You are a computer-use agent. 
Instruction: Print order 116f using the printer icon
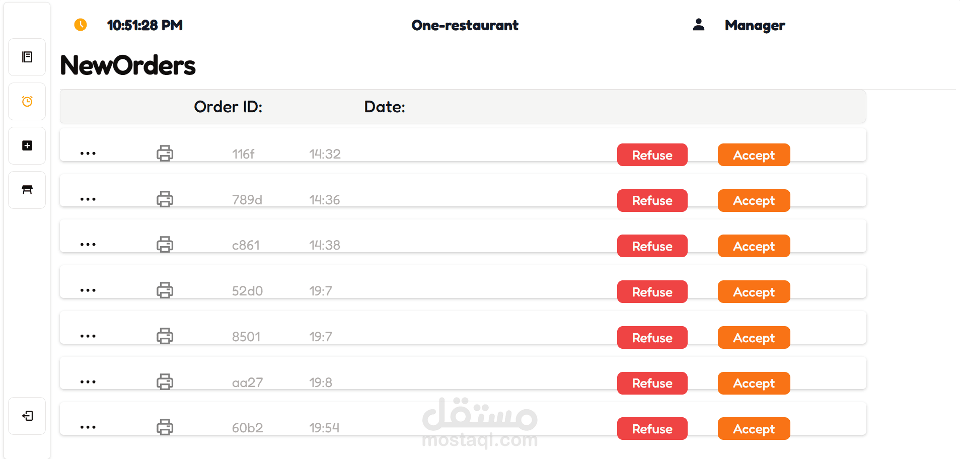click(165, 153)
